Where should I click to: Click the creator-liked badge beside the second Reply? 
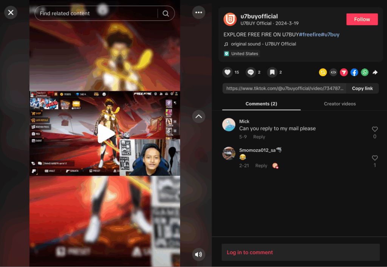click(275, 166)
